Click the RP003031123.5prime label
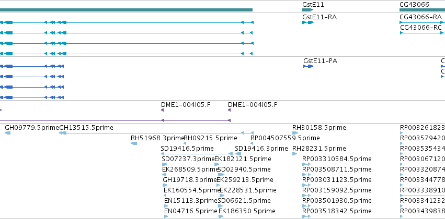The height and width of the screenshot is (219, 445). pos(337,180)
